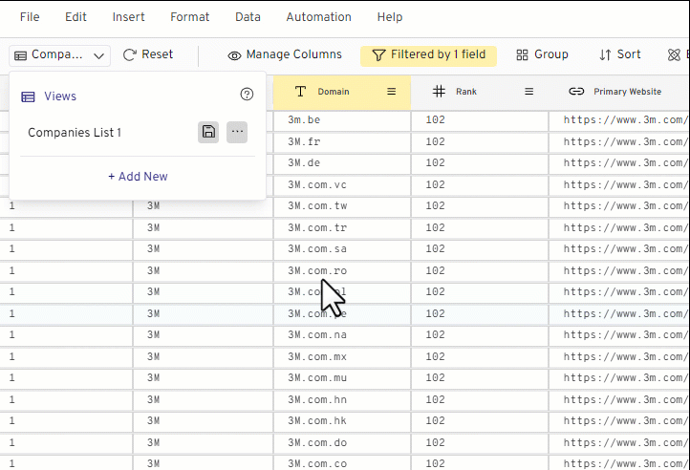Click the Rank column header
690x470 pixels.
480,92
